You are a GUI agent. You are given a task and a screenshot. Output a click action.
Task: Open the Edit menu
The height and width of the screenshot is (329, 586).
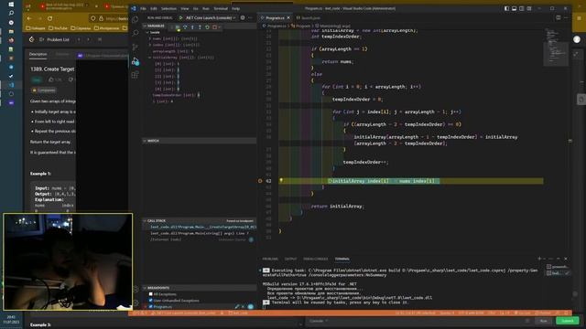click(154, 8)
